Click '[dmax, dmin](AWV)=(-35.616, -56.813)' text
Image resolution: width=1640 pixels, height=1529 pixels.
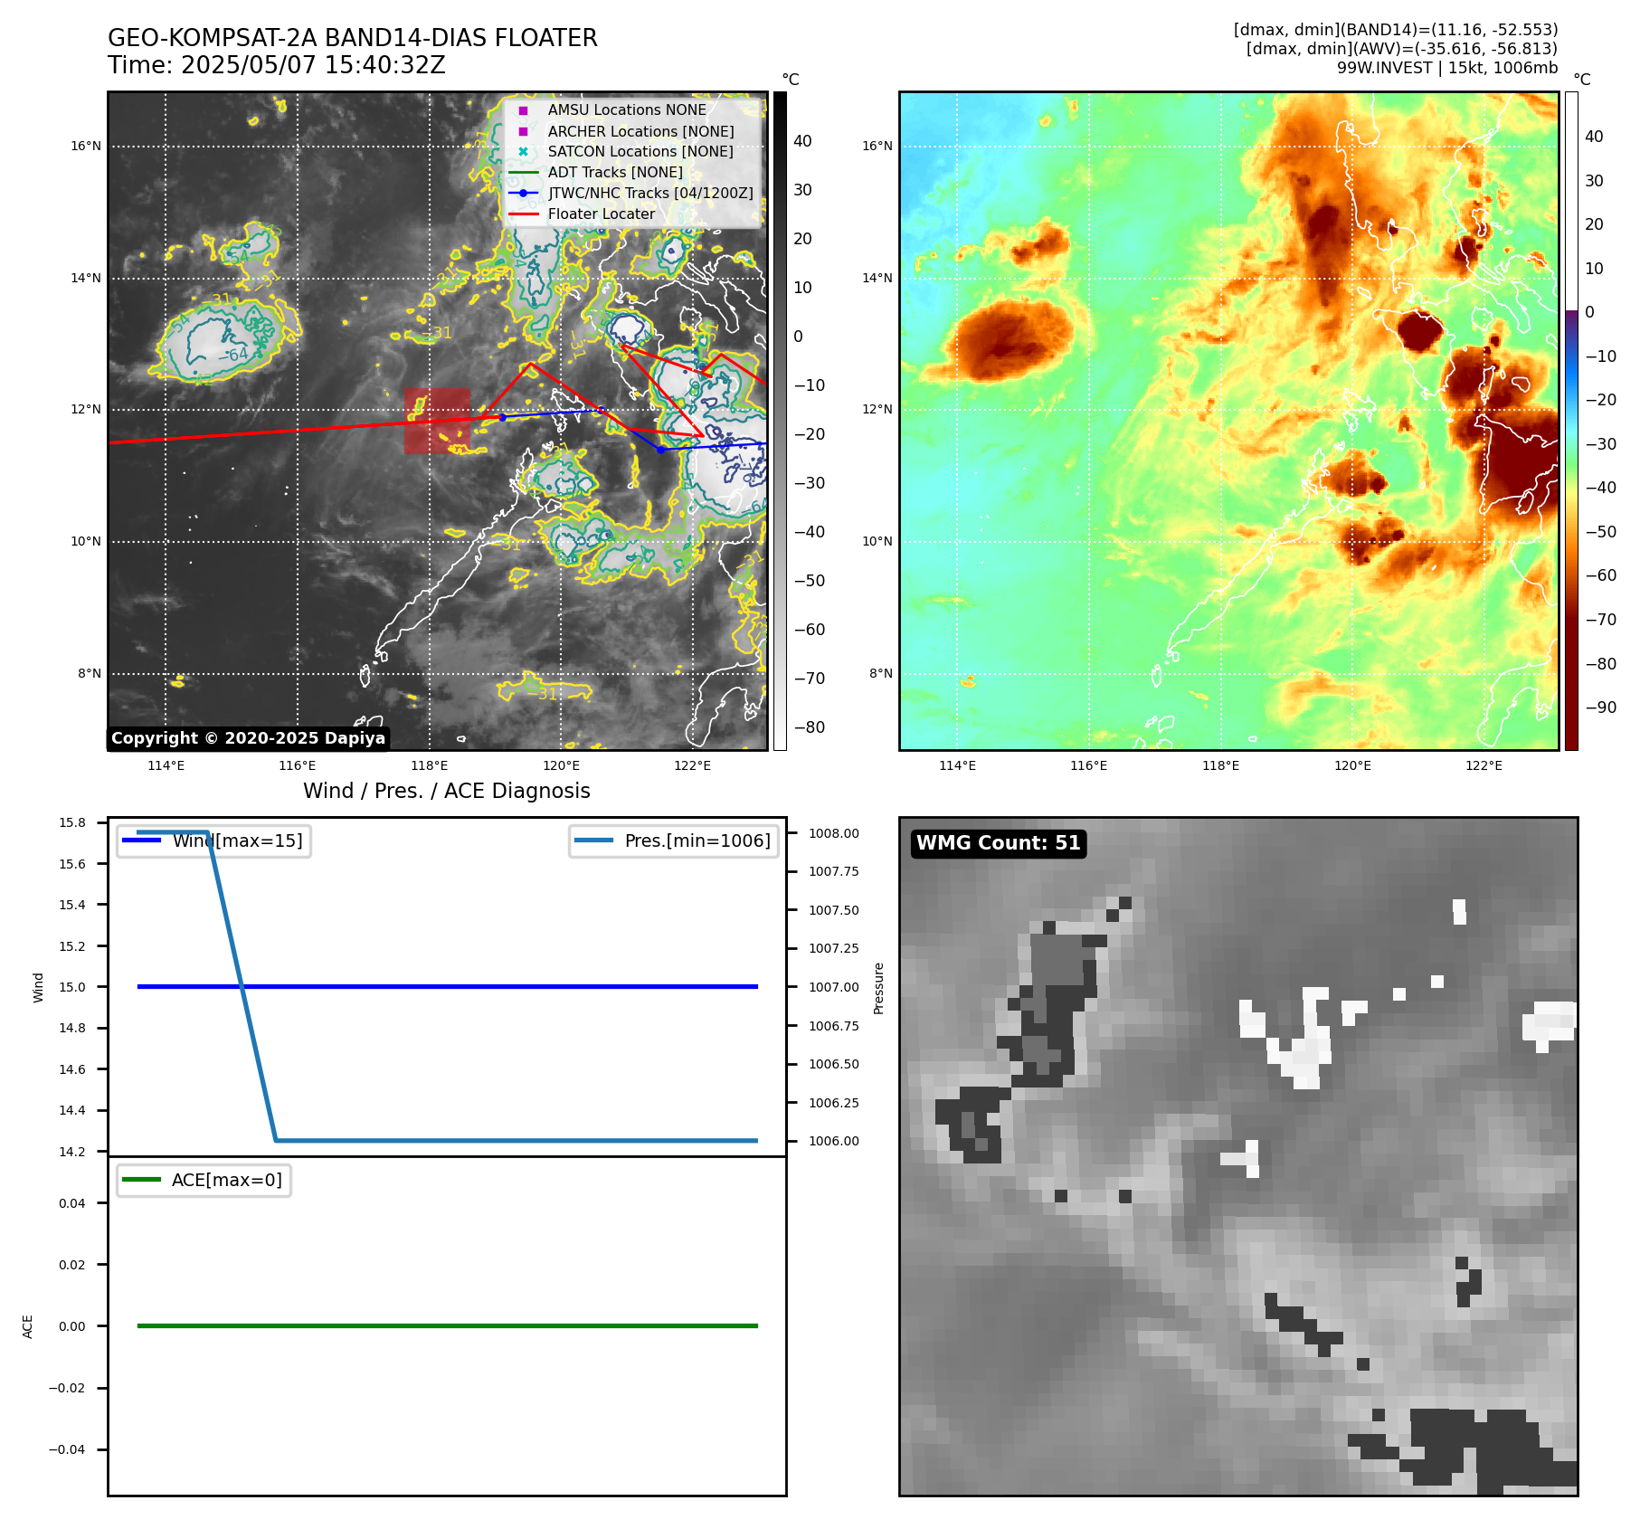pos(1402,49)
